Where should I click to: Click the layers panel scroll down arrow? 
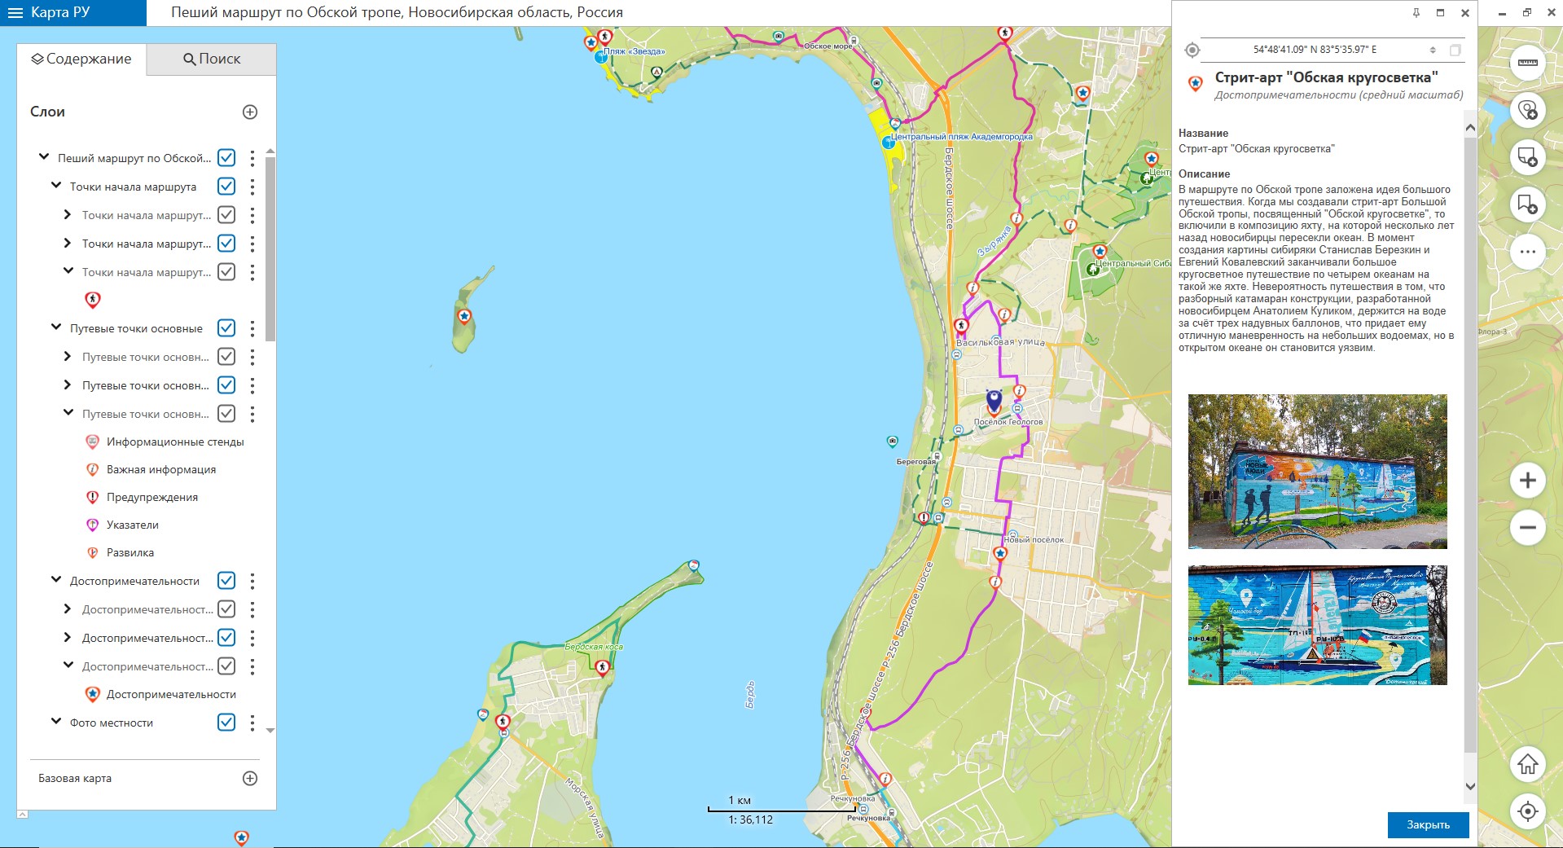(x=270, y=731)
